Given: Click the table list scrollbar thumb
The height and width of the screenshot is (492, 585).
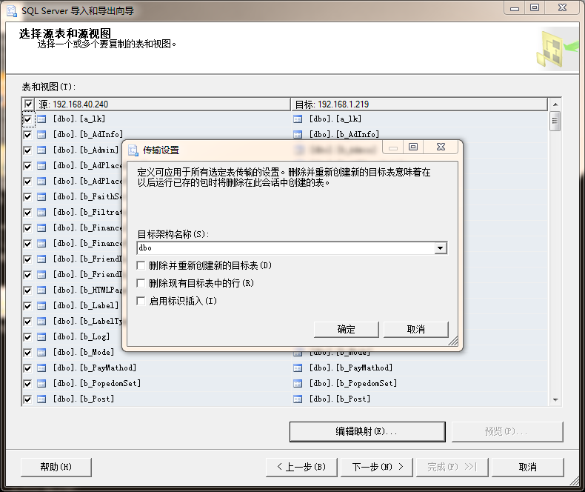Looking at the screenshot, I should [x=555, y=121].
